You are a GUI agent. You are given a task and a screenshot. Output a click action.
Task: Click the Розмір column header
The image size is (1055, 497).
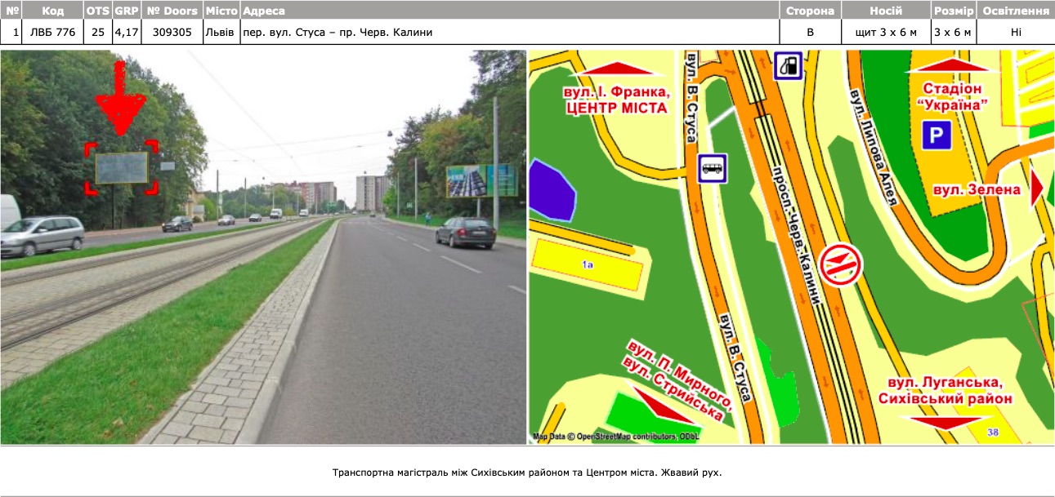pos(953,11)
